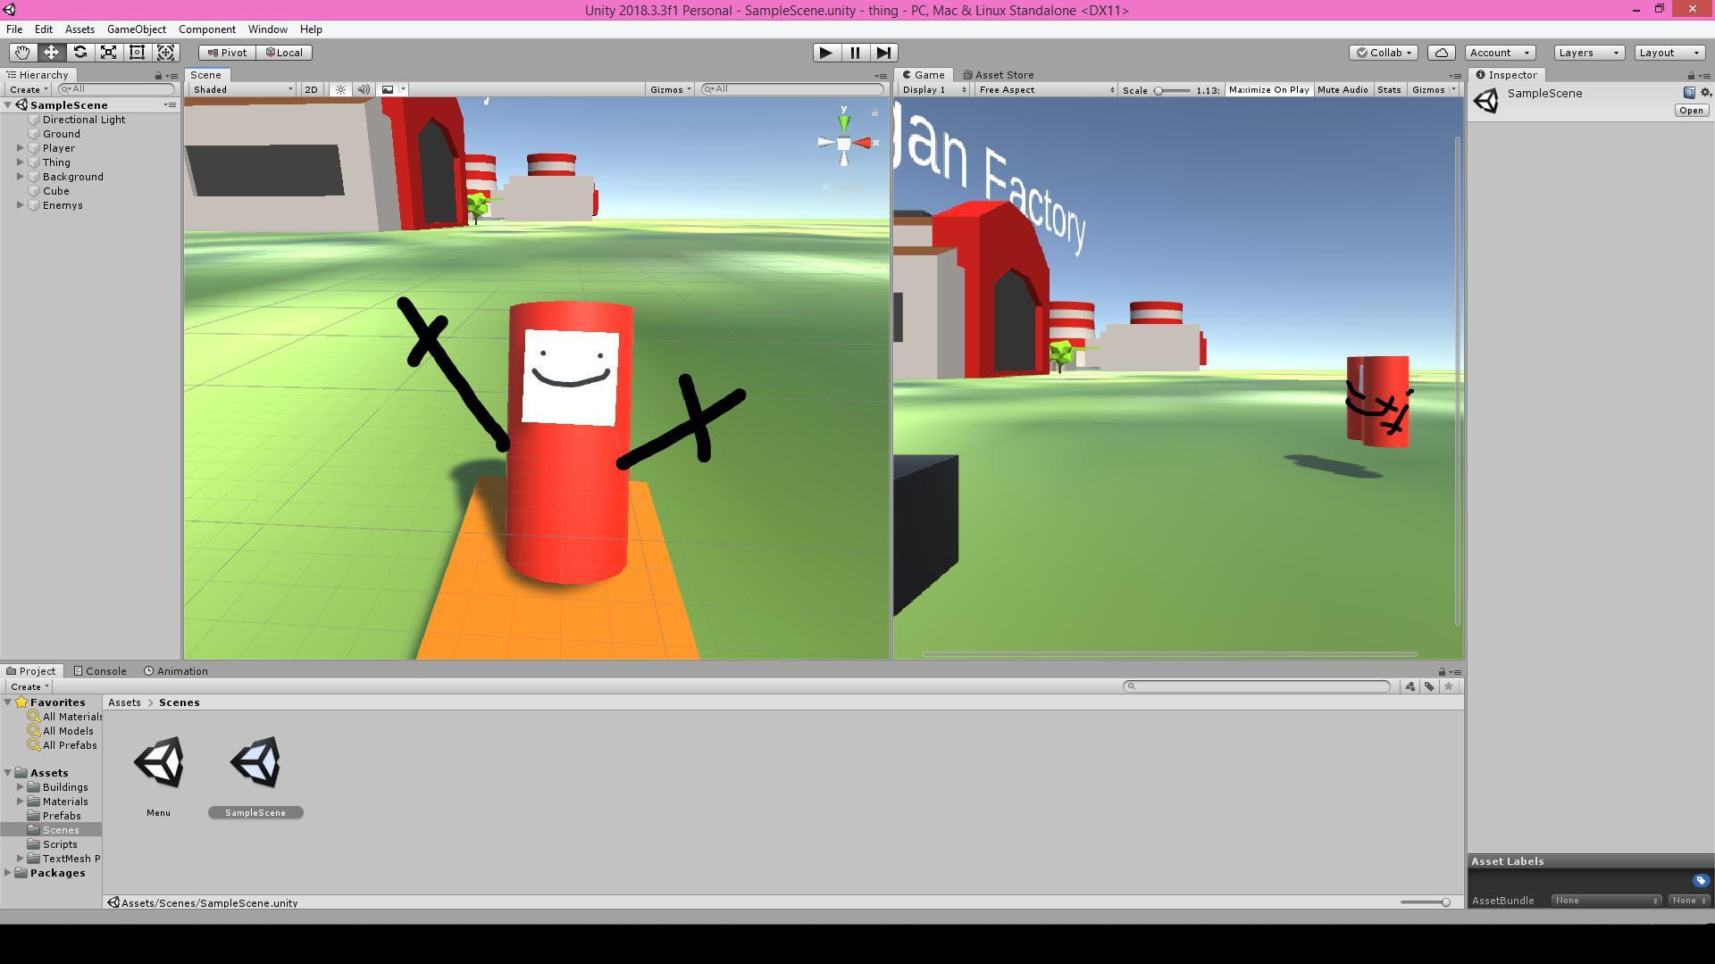1715x964 pixels.
Task: Toggle scene lighting sun icon
Action: [x=340, y=89]
